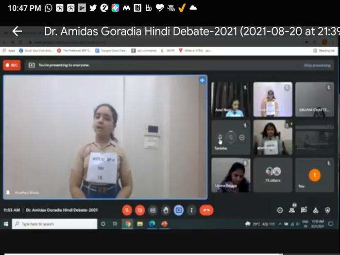This screenshot has width=340, height=255.
Task: Click the speaking indicator on the main tile
Action: [x=202, y=81]
